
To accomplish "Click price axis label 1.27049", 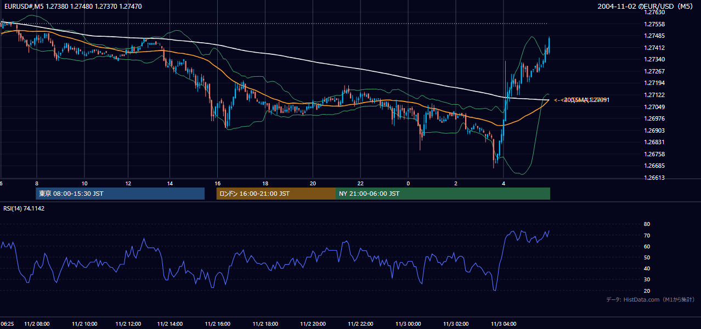I will [x=654, y=107].
